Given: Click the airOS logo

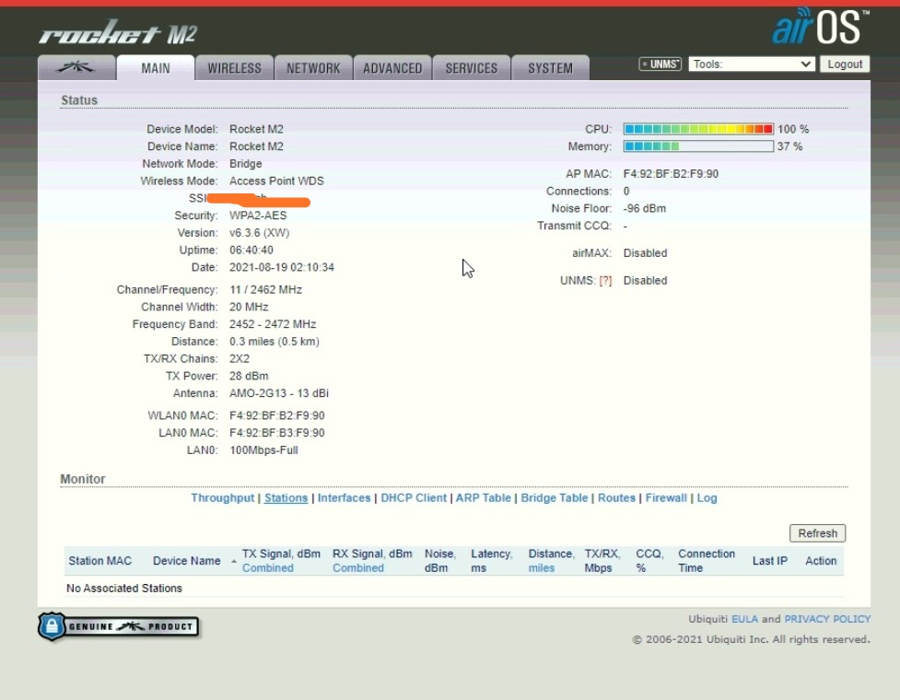Looking at the screenshot, I should click(820, 27).
